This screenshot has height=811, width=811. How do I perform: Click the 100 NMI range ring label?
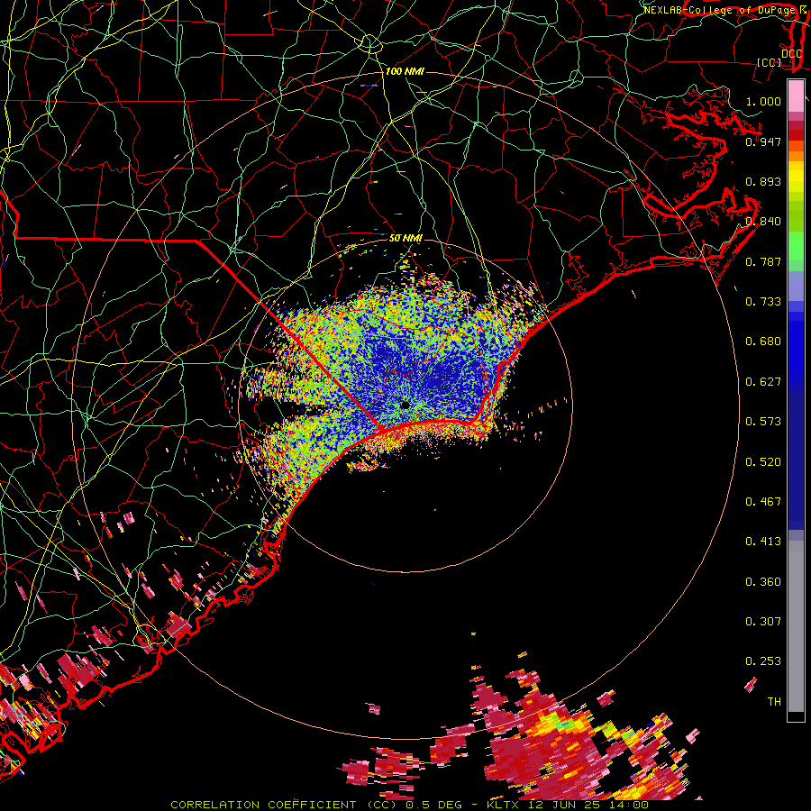(x=405, y=71)
